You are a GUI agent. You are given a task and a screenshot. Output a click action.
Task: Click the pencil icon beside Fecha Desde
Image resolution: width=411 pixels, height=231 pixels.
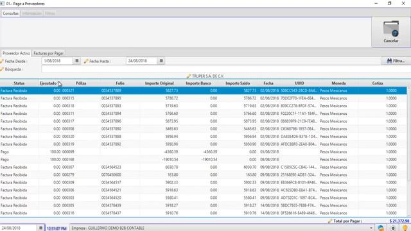coord(2,61)
